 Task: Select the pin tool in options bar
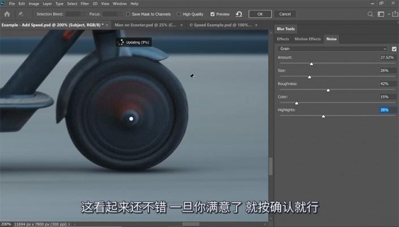point(20,14)
